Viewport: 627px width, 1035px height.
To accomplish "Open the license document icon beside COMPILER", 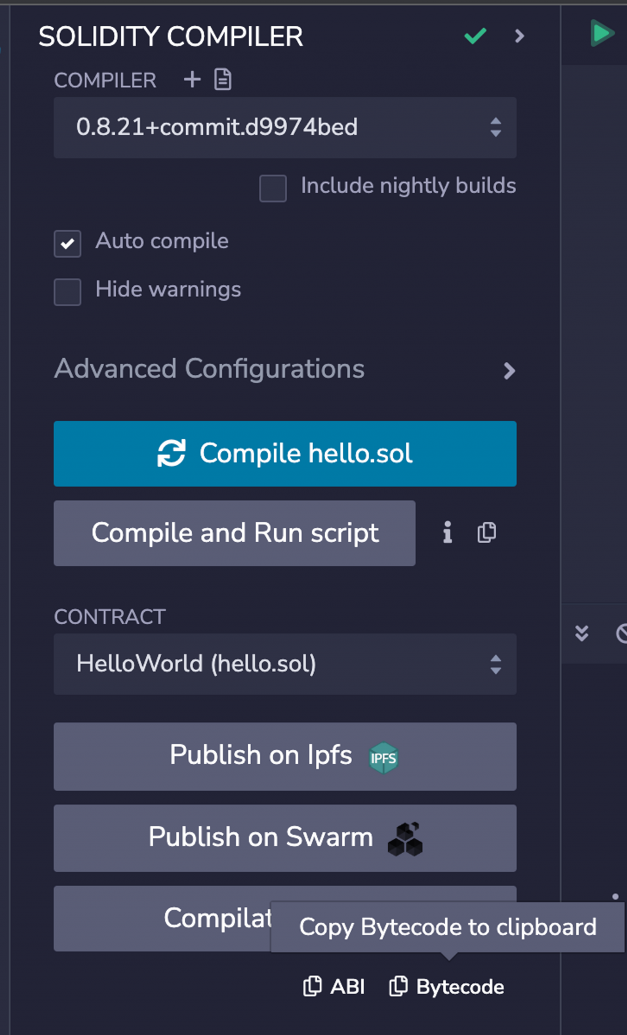I will pos(223,80).
